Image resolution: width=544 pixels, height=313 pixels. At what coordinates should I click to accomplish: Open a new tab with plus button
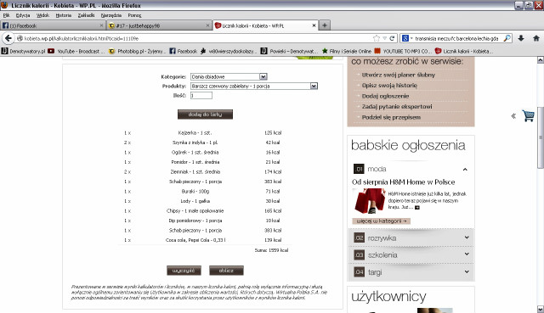click(325, 25)
